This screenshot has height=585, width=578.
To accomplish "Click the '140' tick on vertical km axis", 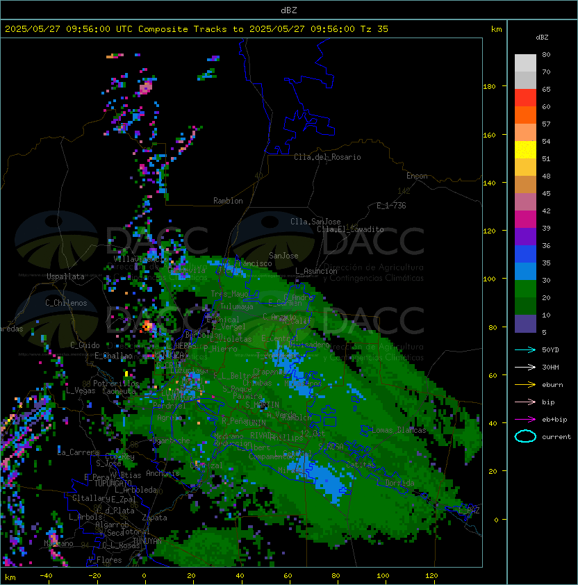I will (489, 183).
